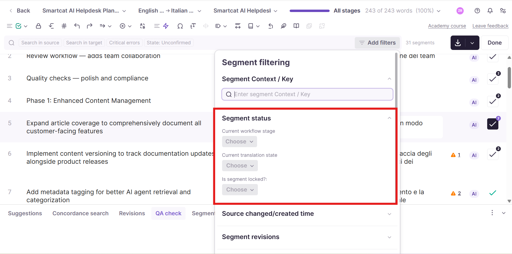
Task: Click the filter panel scrollbar
Action: 396,80
